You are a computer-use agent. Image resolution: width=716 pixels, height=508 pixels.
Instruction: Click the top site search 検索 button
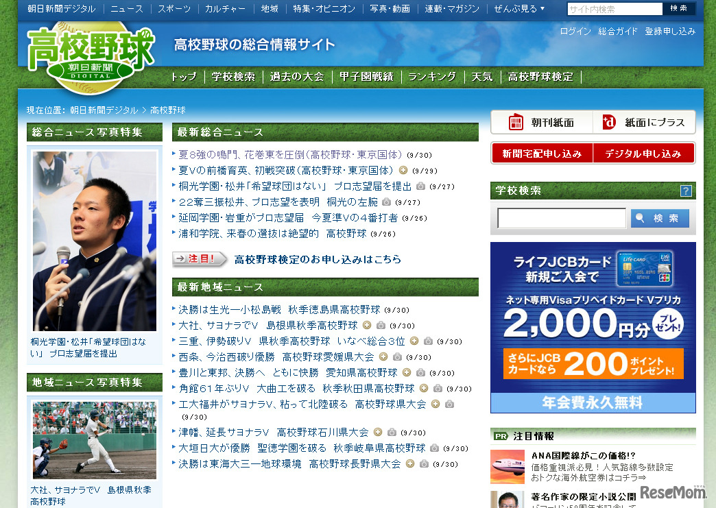(678, 8)
